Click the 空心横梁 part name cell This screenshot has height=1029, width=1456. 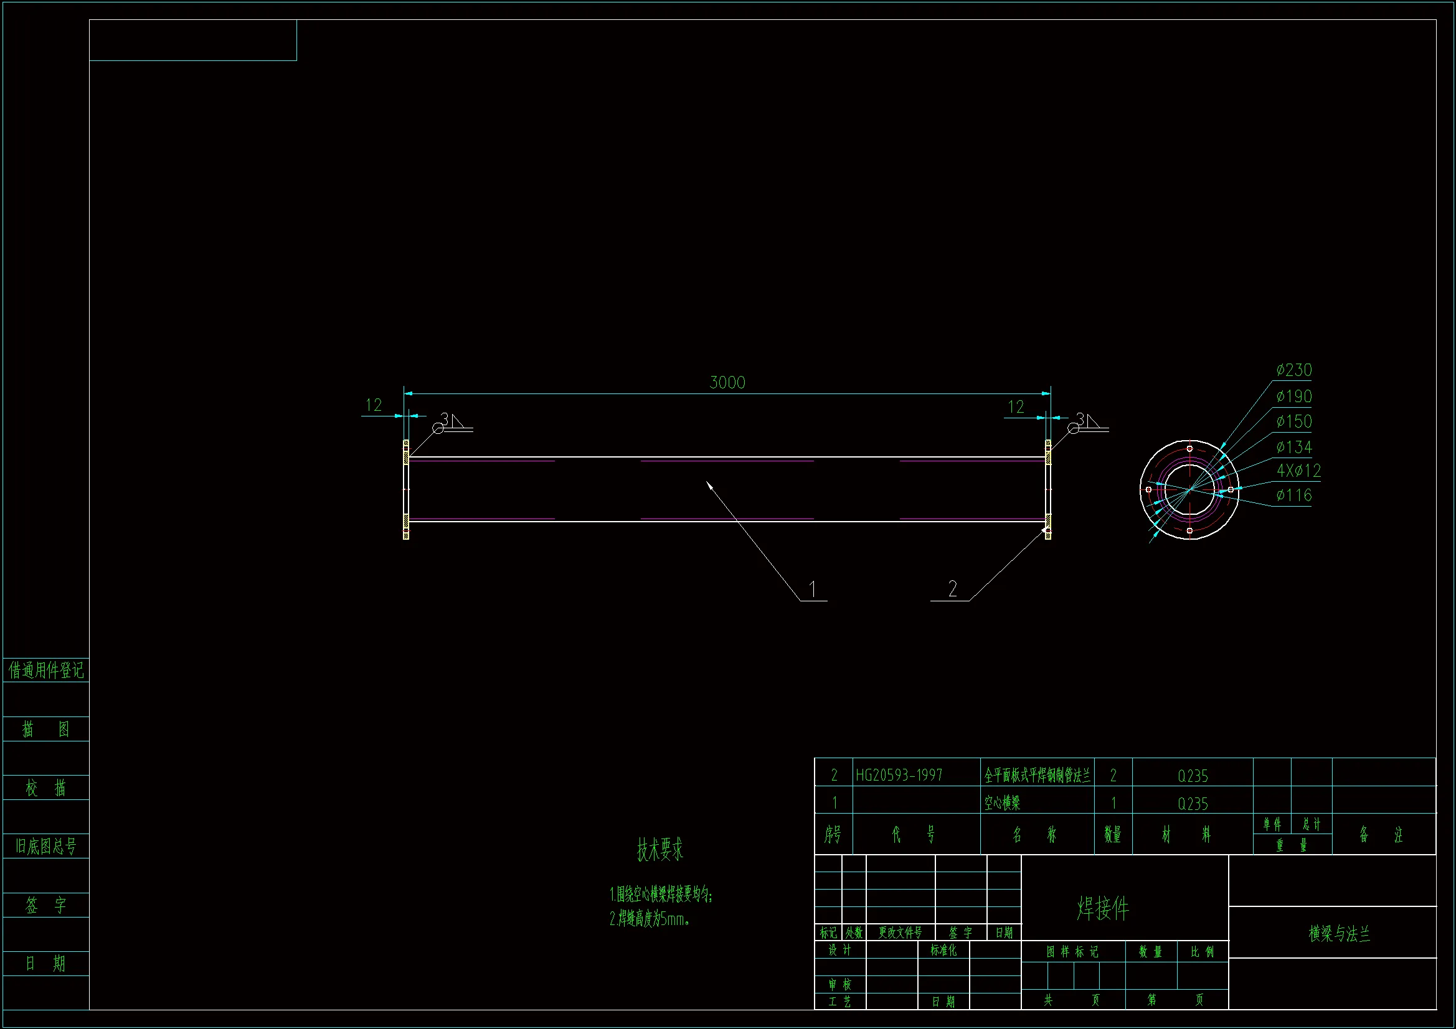(1002, 803)
